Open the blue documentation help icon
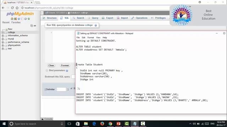 pos(19,19)
